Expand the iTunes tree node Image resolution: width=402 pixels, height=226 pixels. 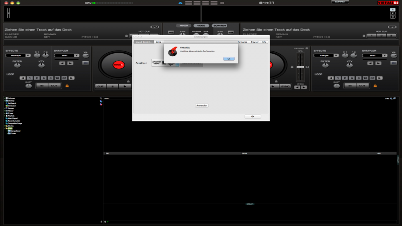(5, 114)
